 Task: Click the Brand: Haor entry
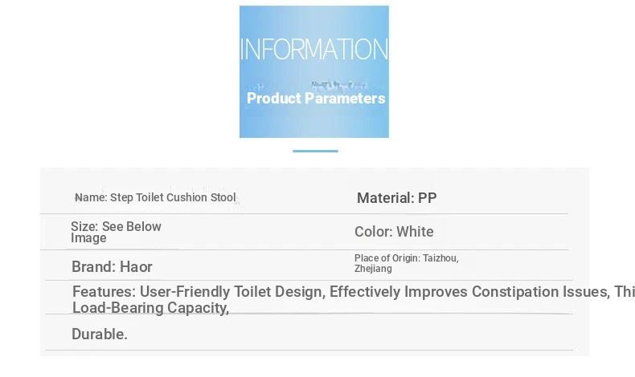[x=112, y=266]
